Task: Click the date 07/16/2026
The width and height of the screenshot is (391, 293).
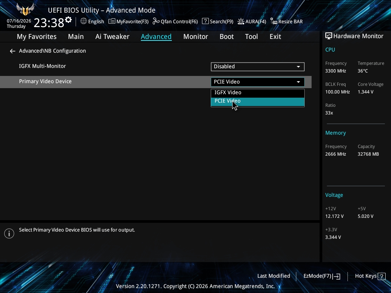Action: point(19,21)
